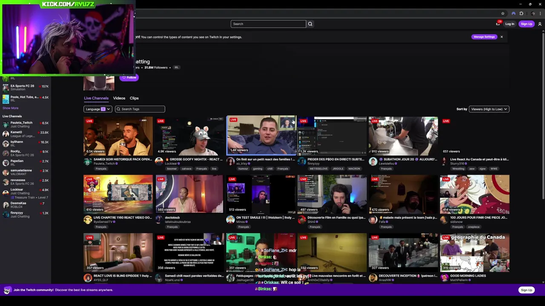This screenshot has width=545, height=306.
Task: Open Pauleta_Twitch avatar under stream card
Action: point(87,161)
